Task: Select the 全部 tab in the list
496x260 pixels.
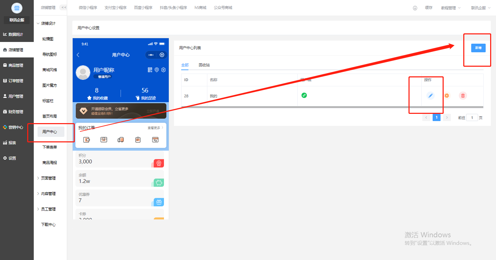Action: [185, 65]
